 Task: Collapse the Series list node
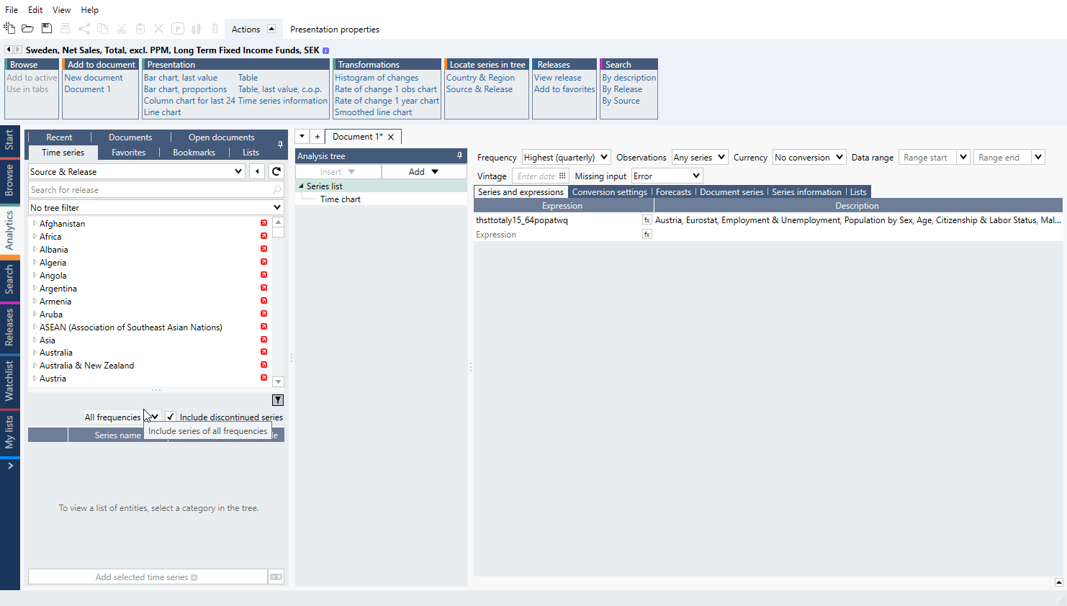tap(301, 186)
